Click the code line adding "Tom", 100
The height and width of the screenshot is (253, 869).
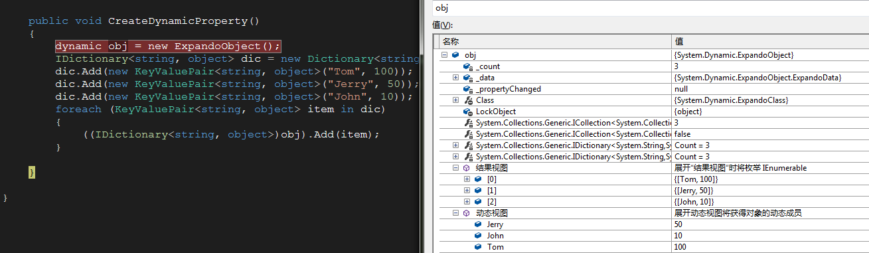click(234, 71)
